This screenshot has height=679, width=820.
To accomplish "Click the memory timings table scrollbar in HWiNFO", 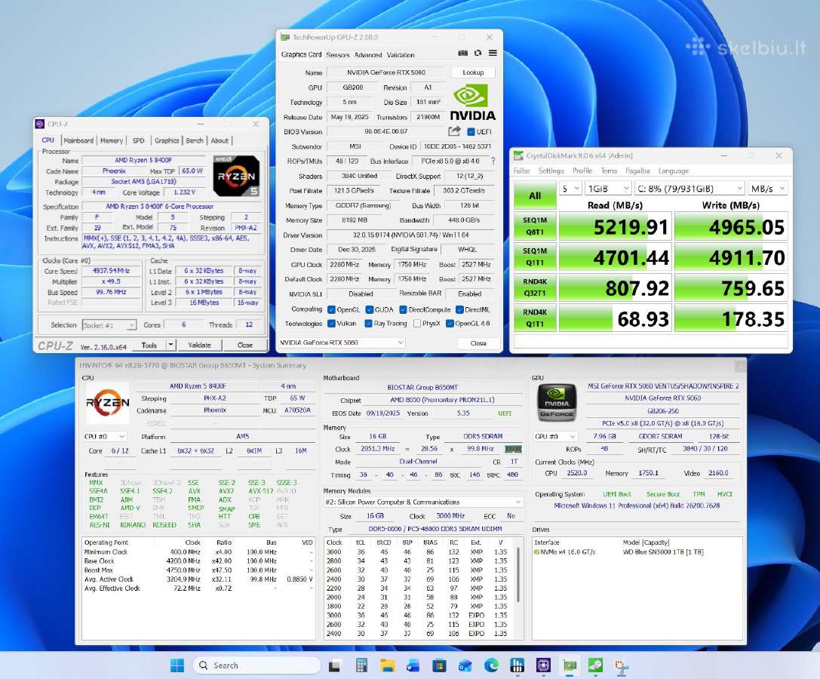I will [519, 576].
